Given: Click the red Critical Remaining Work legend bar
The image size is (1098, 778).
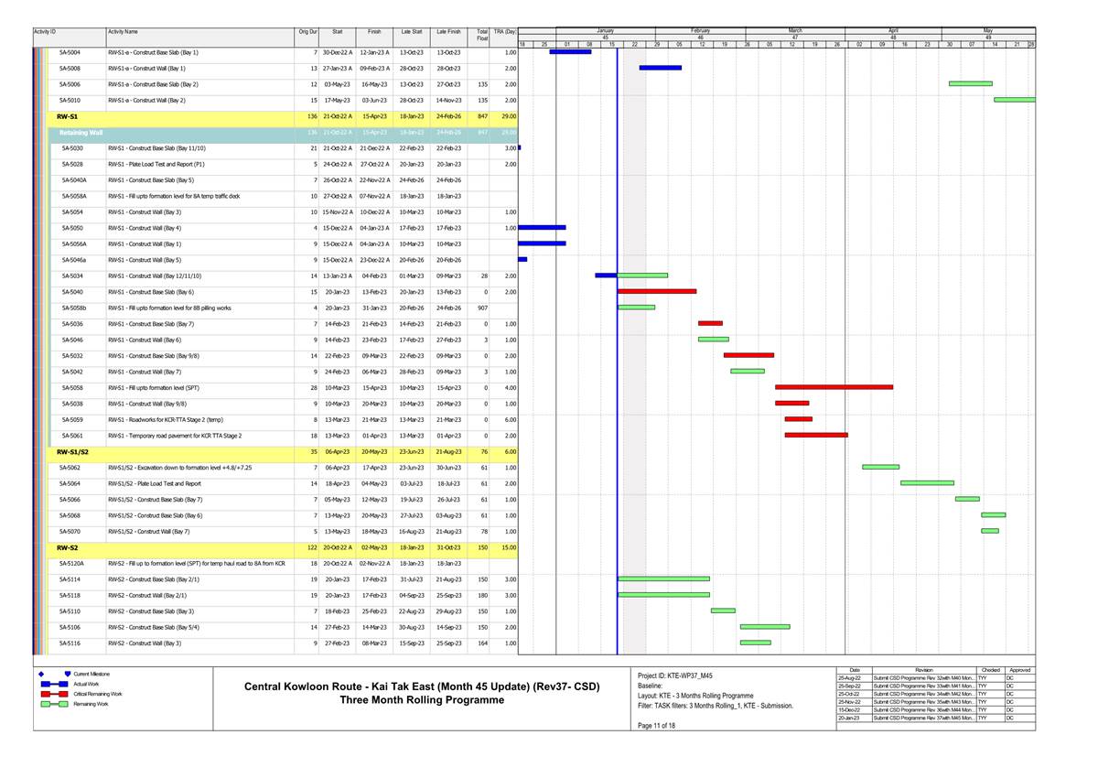Looking at the screenshot, I should [49, 694].
